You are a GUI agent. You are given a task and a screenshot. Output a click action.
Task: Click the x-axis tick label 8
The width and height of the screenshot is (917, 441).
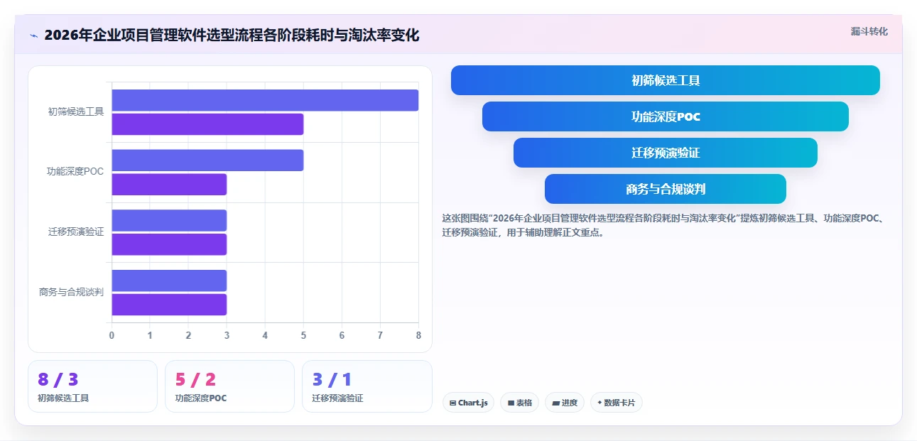418,335
